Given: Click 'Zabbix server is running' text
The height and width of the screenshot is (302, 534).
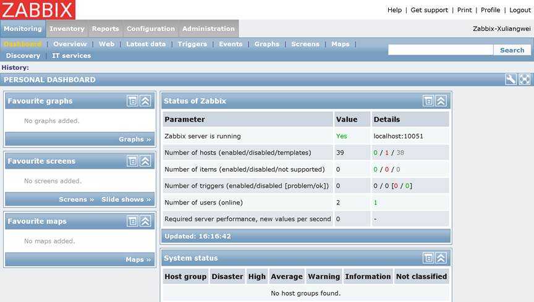Looking at the screenshot, I should (x=203, y=136).
